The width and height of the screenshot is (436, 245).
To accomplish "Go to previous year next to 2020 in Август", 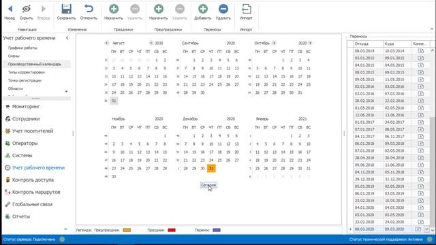I will (x=151, y=43).
